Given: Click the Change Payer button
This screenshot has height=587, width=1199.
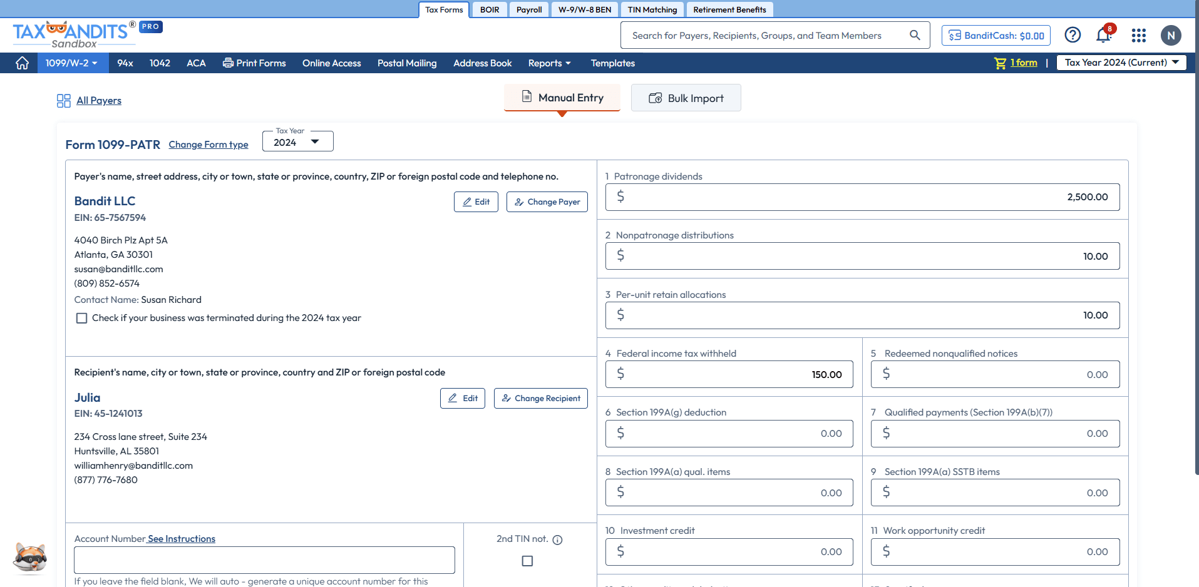Looking at the screenshot, I should coord(546,202).
